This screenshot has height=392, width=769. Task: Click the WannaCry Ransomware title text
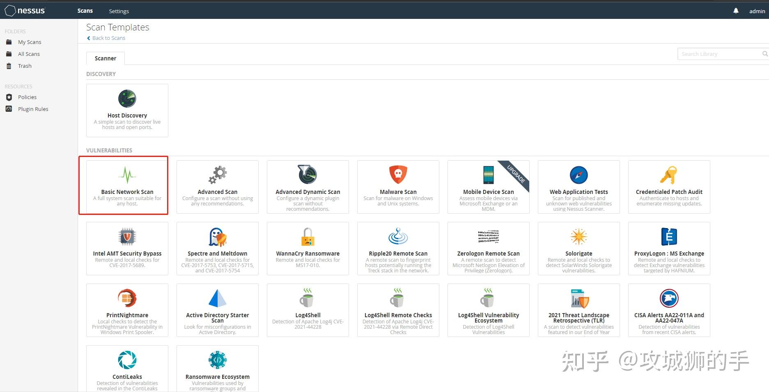pyautogui.click(x=308, y=254)
